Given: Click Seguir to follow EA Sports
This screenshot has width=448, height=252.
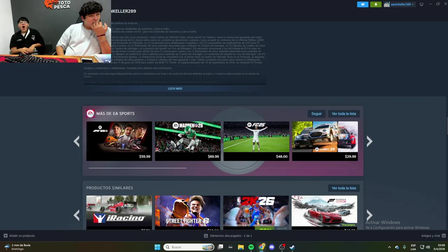Looking at the screenshot, I should tap(316, 114).
